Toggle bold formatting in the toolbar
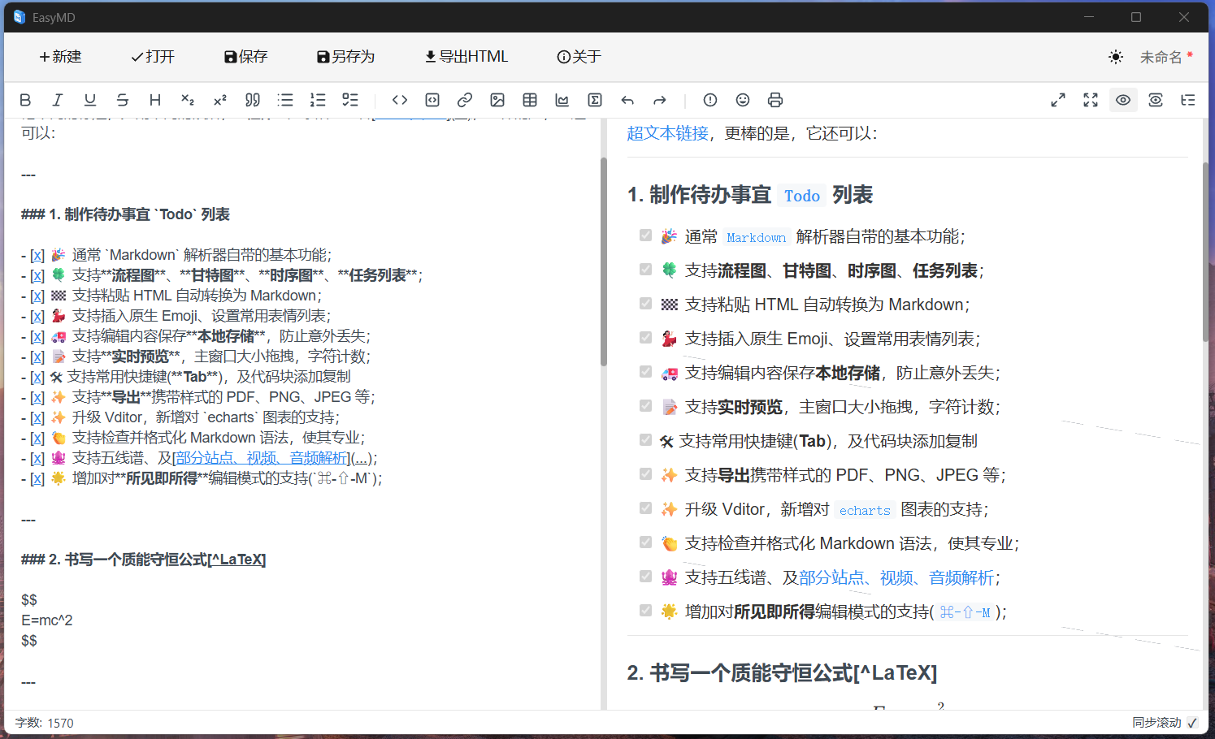 [25, 99]
